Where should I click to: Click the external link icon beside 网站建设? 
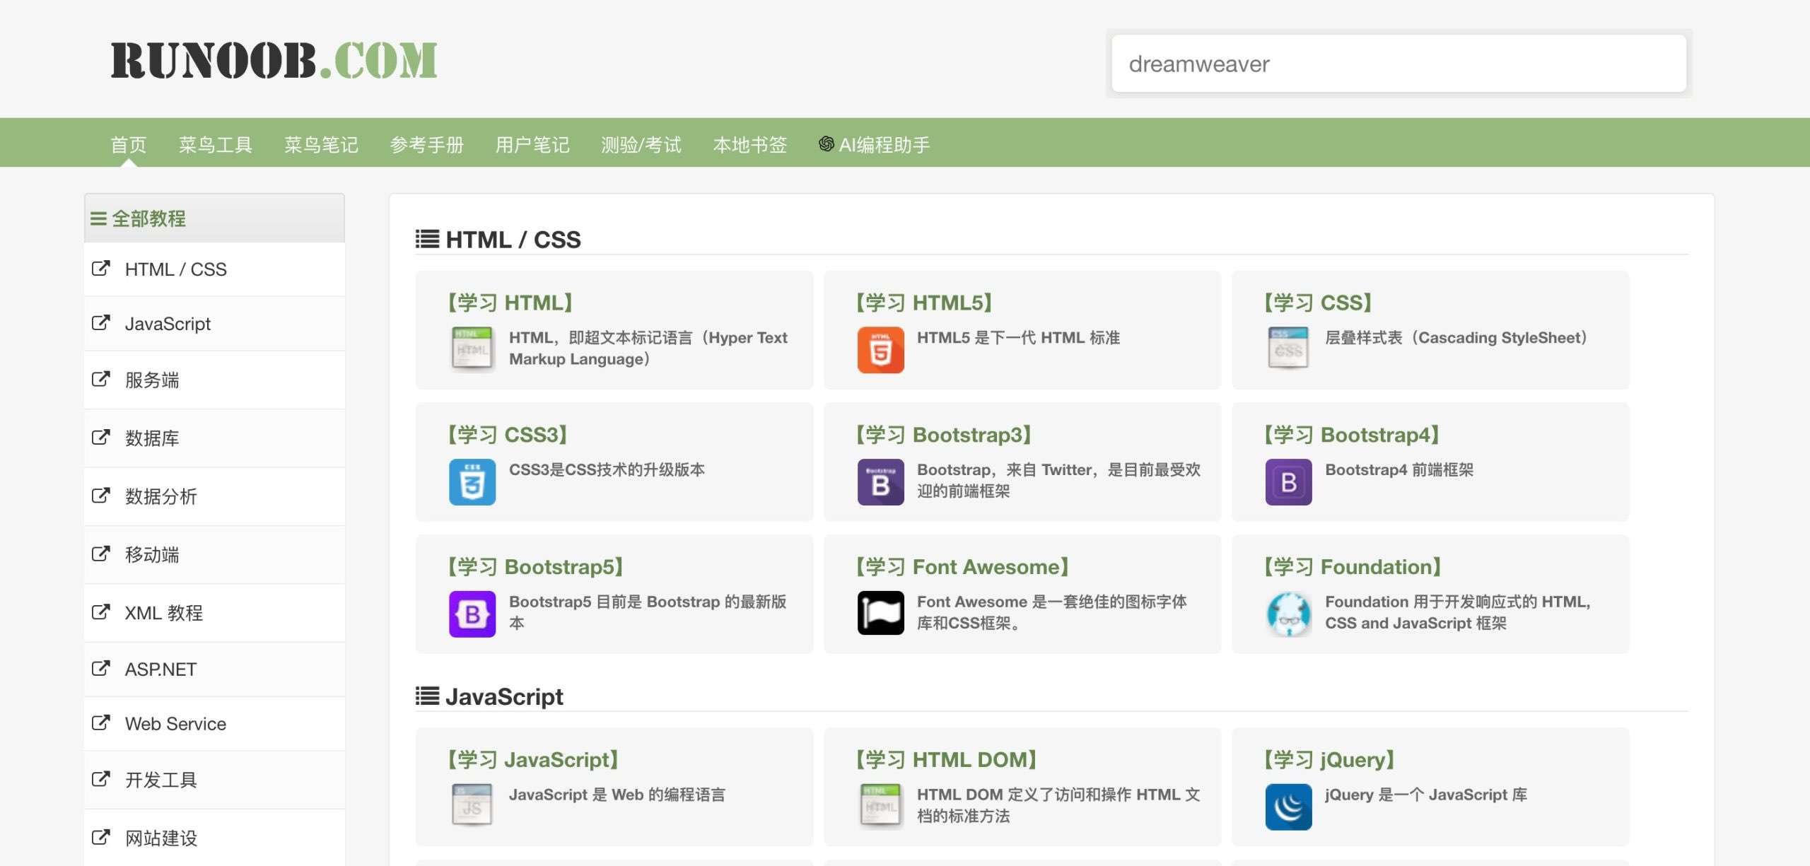(x=101, y=837)
